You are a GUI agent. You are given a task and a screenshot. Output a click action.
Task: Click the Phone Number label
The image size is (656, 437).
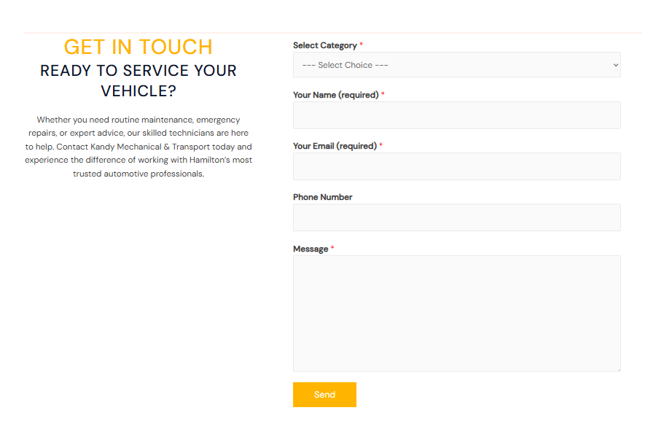(x=323, y=197)
